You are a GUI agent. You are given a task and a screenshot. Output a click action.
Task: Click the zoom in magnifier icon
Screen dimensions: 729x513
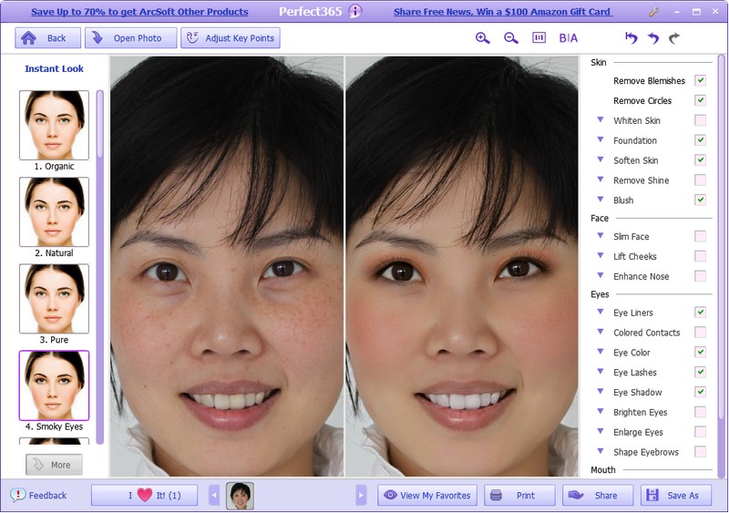(x=483, y=38)
